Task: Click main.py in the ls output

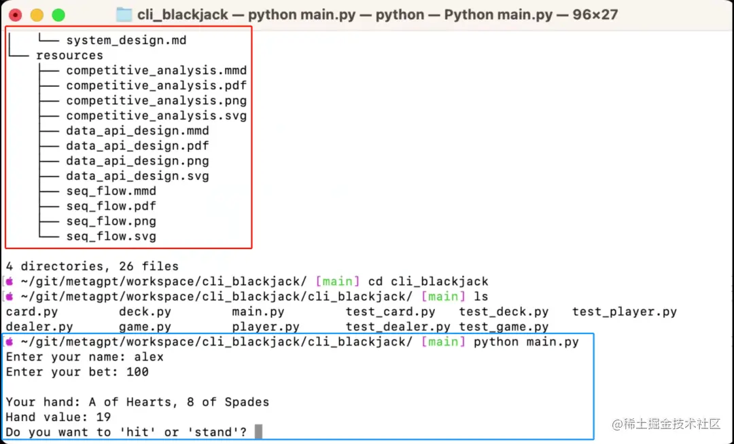Action: (x=258, y=312)
